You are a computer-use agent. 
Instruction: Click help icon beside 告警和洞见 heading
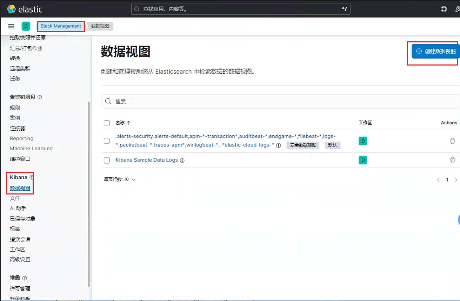(x=40, y=97)
